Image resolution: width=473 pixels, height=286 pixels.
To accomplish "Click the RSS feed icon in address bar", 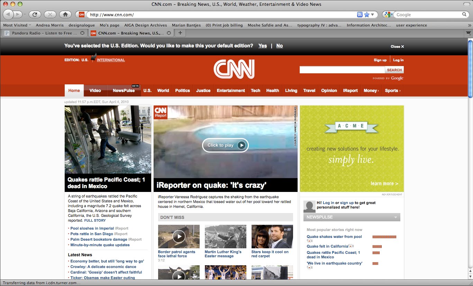I will point(360,15).
